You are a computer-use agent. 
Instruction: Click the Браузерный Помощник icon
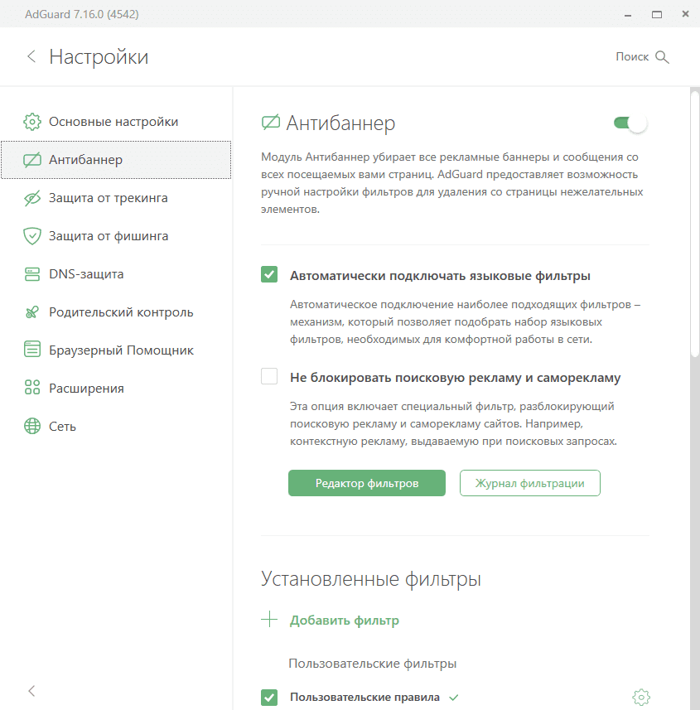click(32, 349)
